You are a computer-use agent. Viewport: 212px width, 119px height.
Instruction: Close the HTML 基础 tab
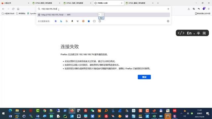tap(153, 3)
